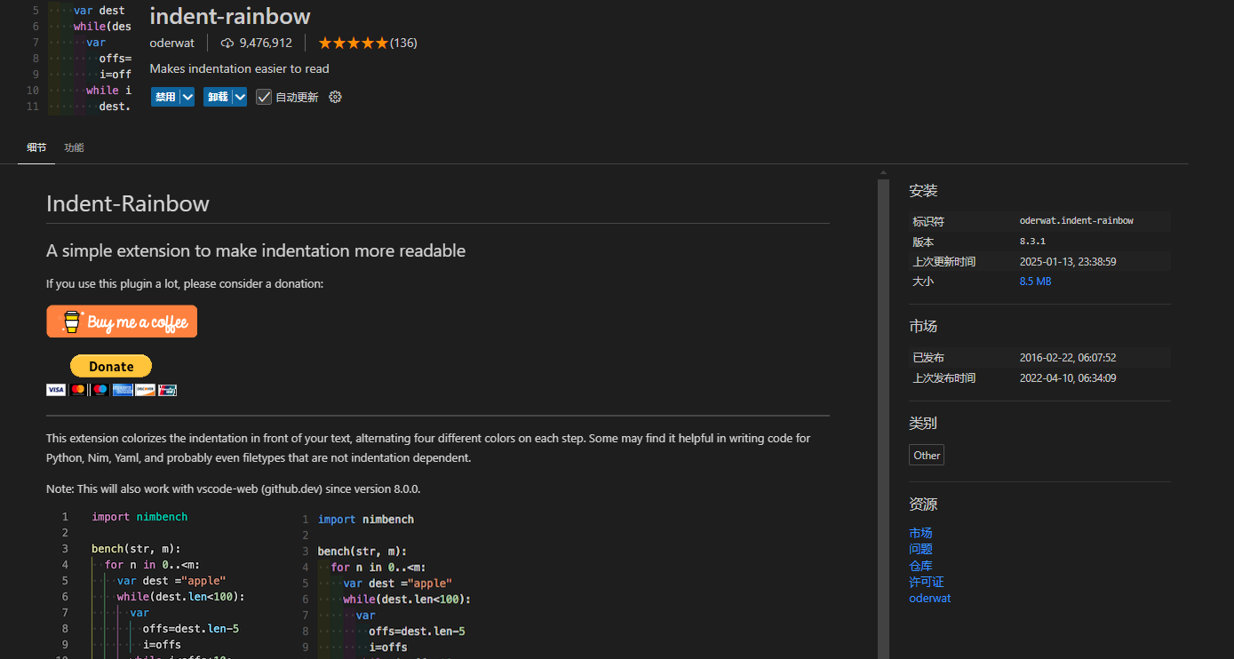Screen dimensions: 1234x659
Task: Open the 问题 resource link
Action: (x=920, y=549)
